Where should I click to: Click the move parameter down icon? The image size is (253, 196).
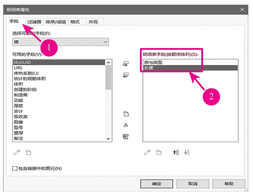coord(187,152)
